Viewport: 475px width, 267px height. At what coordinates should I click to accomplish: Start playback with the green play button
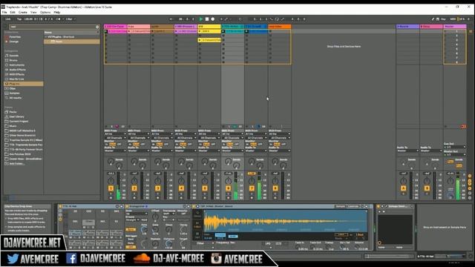coord(200,19)
